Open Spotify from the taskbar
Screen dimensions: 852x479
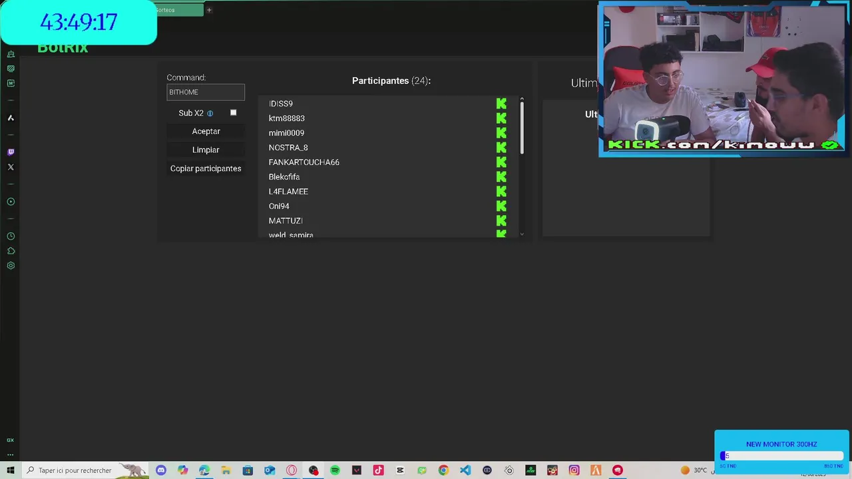[335, 470]
